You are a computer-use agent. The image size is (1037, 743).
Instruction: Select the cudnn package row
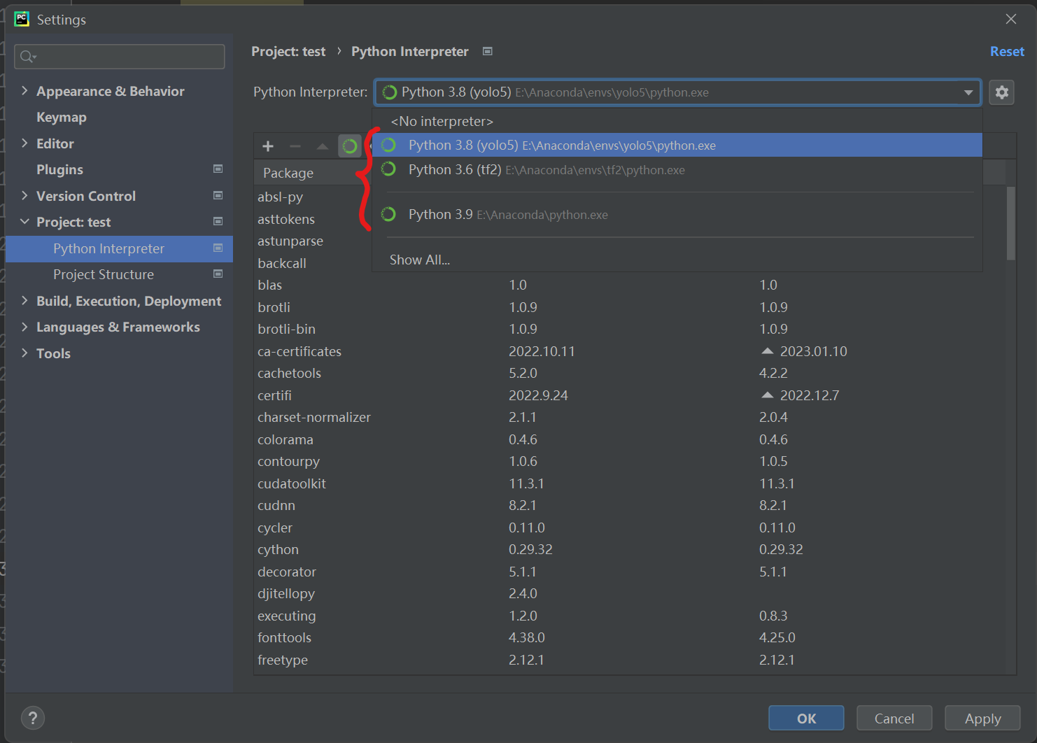[x=630, y=505]
